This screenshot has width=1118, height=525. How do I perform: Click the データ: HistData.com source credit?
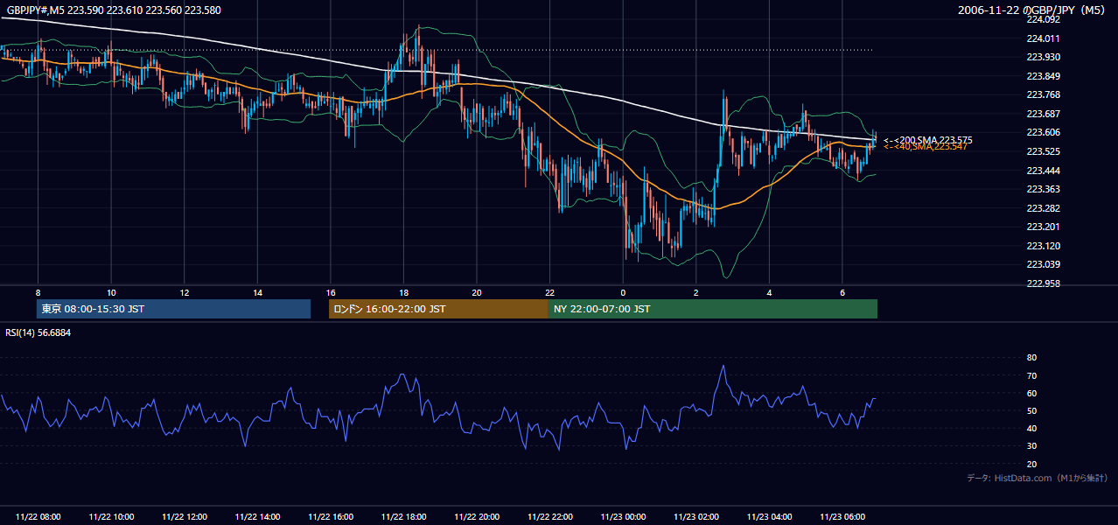pyautogui.click(x=1038, y=478)
